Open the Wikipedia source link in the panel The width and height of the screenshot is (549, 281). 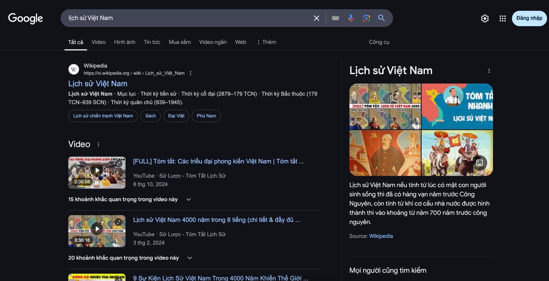tap(381, 236)
